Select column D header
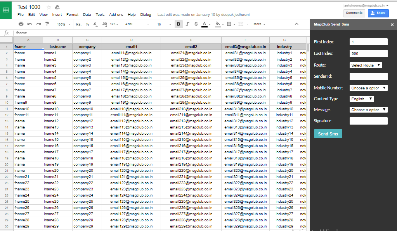 coord(132,40)
